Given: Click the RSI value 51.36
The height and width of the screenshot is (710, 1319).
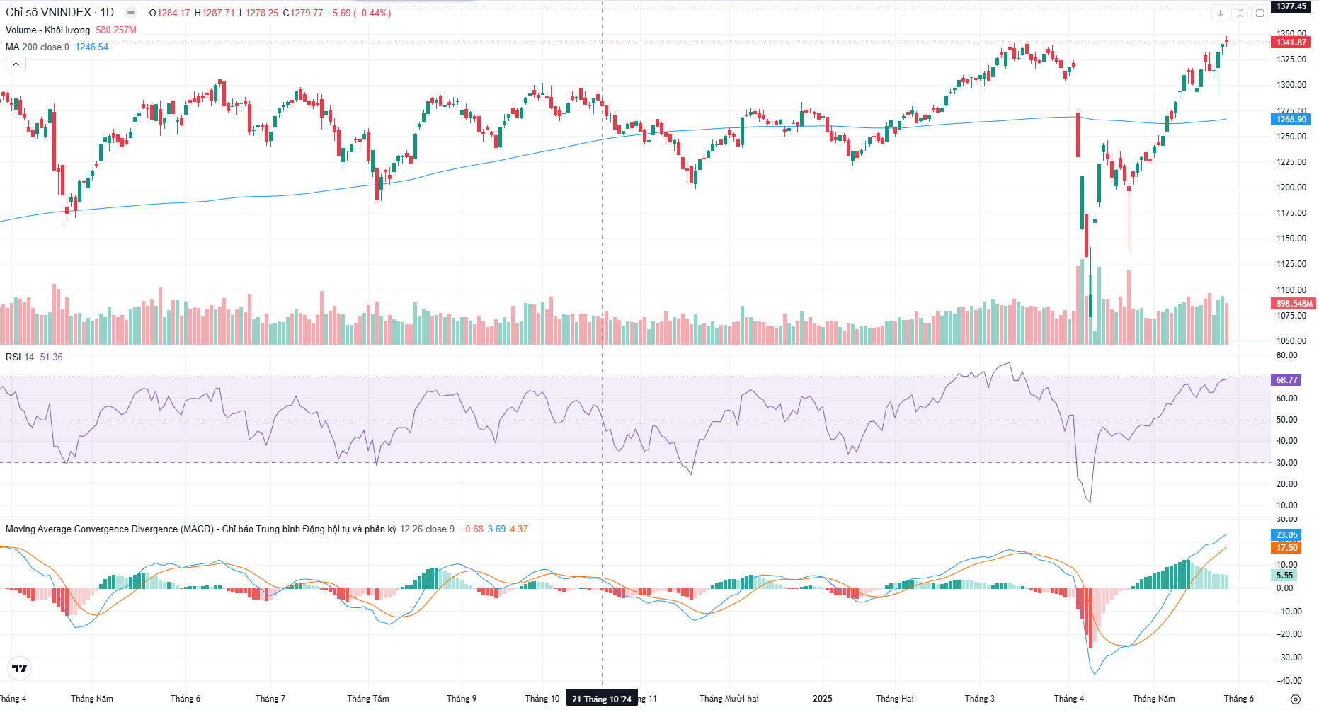Looking at the screenshot, I should [51, 357].
